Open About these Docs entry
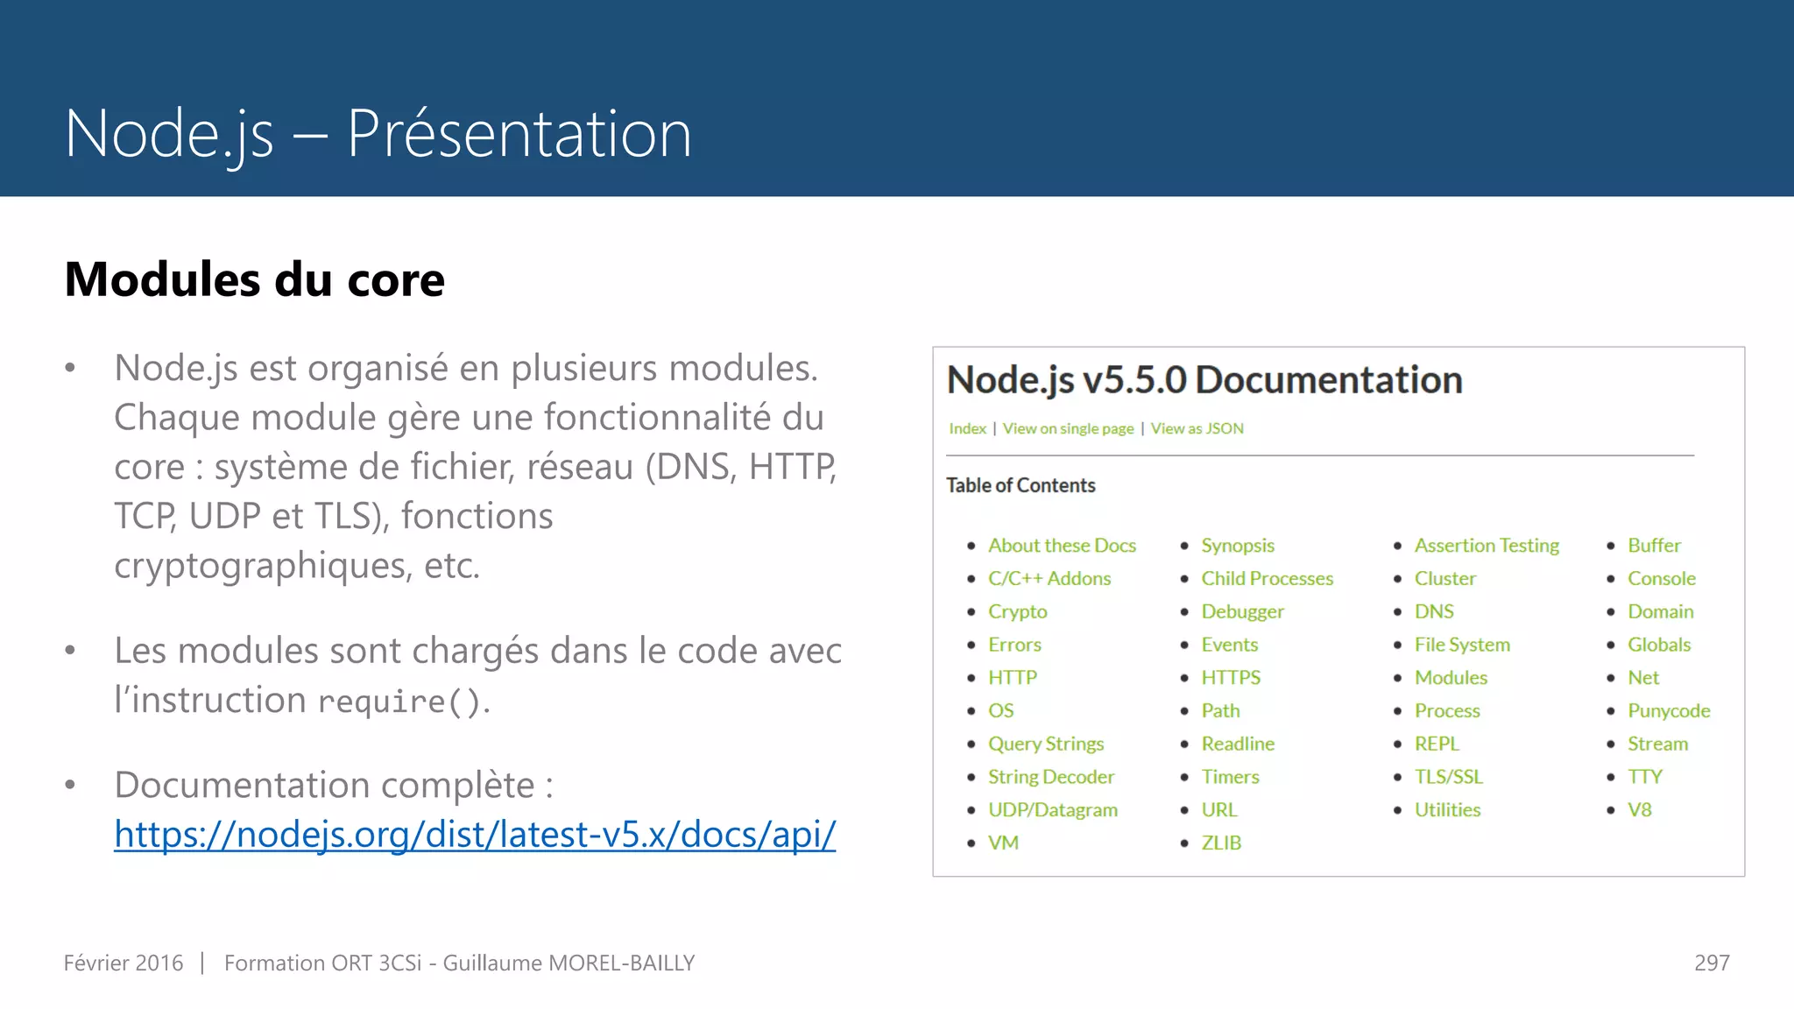The image size is (1794, 1009). (1062, 545)
